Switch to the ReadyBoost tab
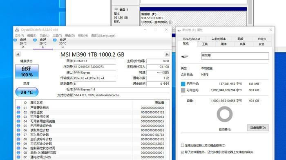The width and height of the screenshot is (286, 160). [x=192, y=39]
